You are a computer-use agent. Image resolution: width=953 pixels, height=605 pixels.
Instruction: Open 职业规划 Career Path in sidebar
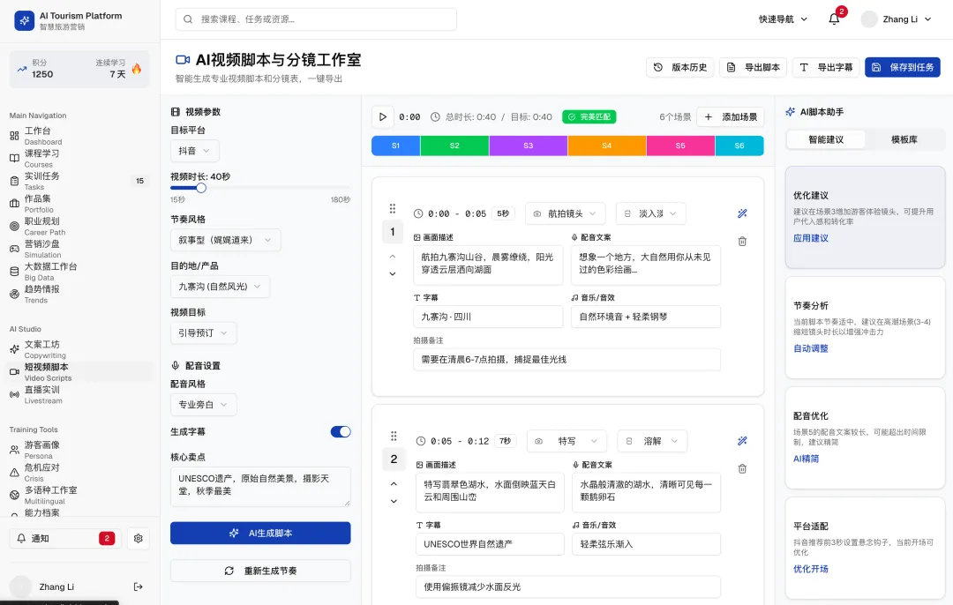coord(79,226)
